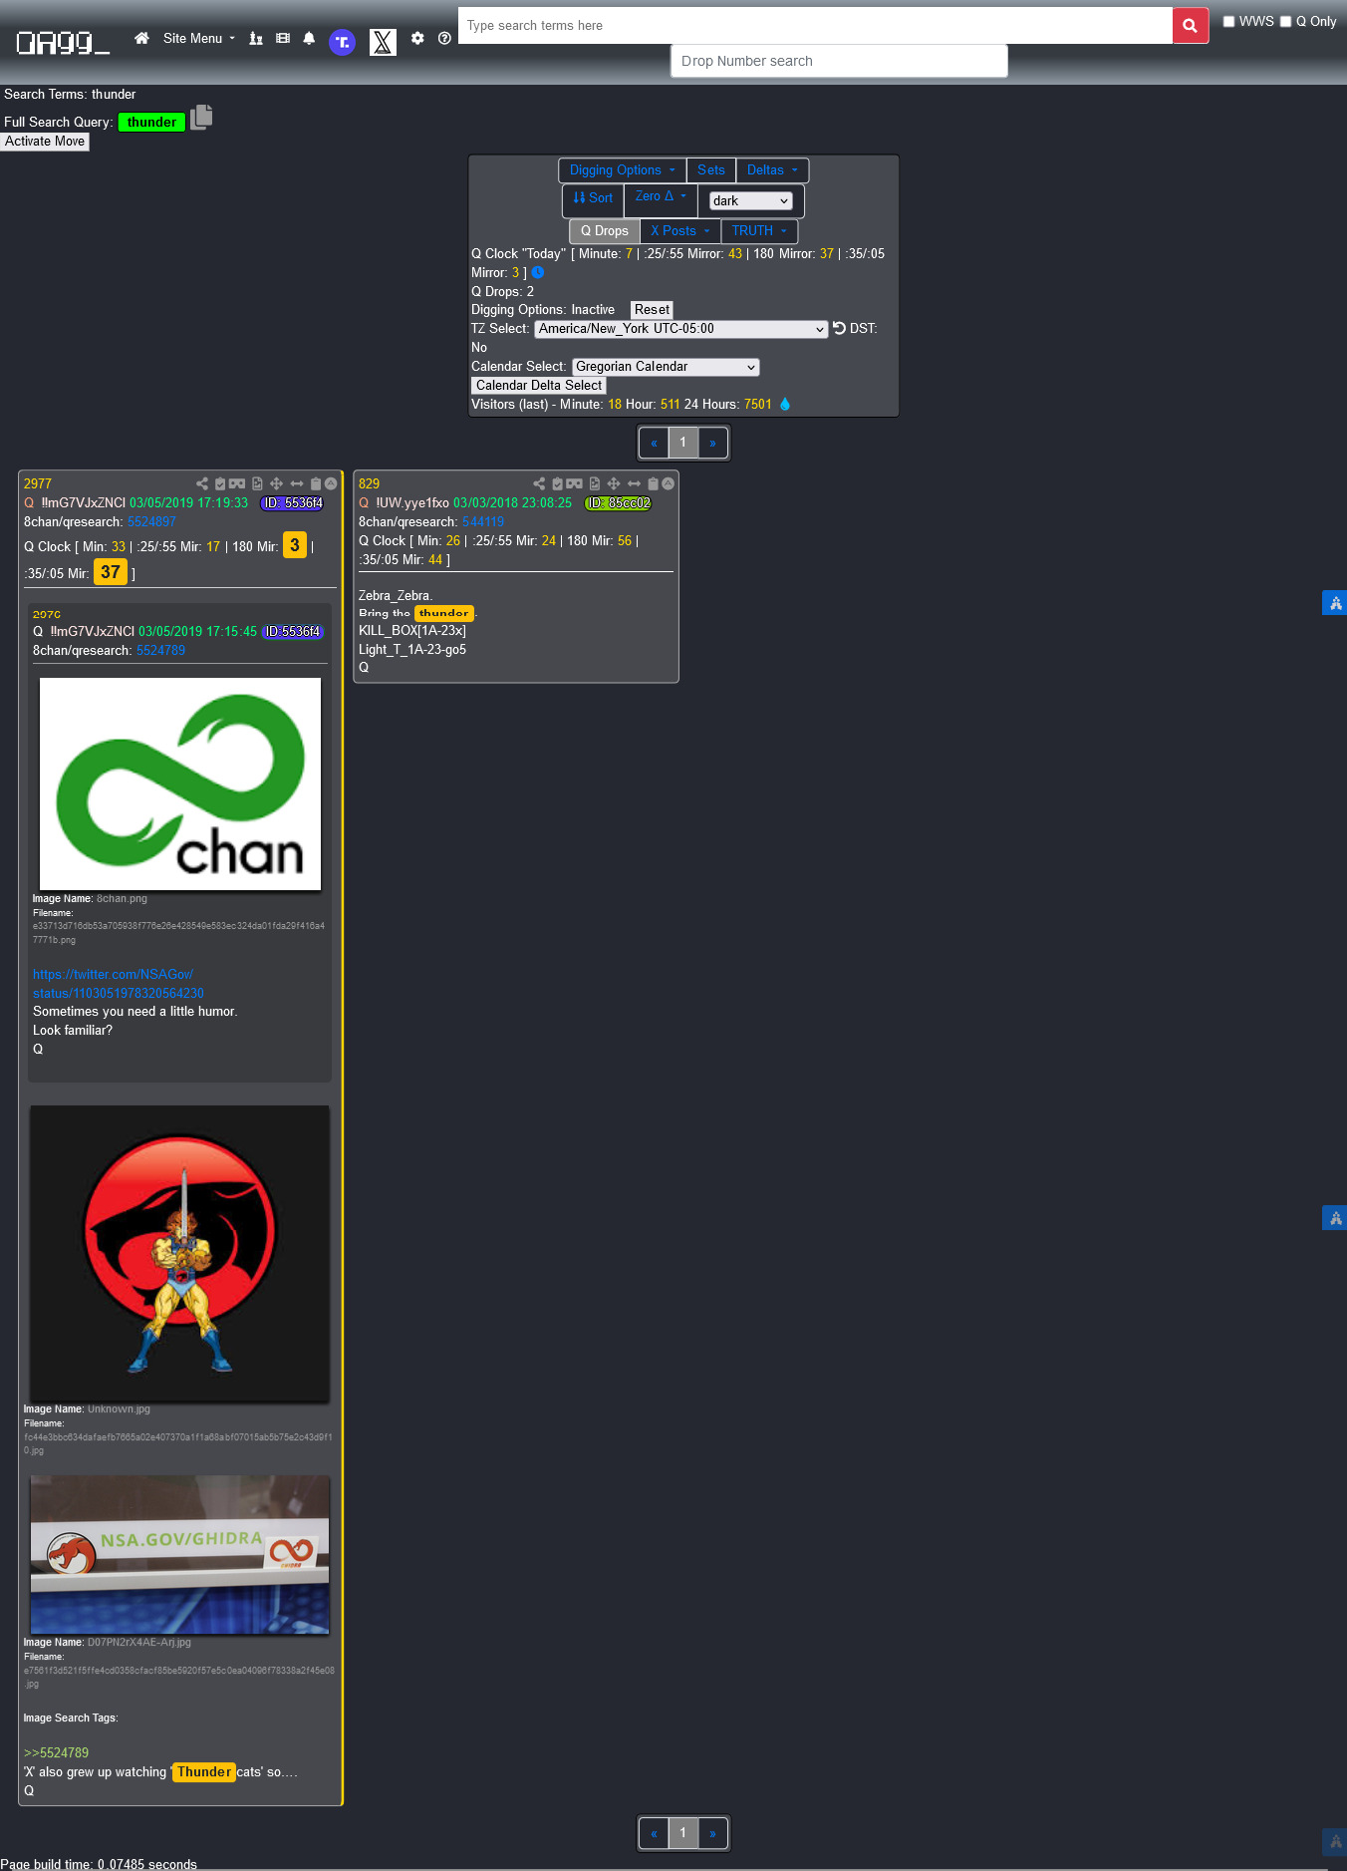Expand the Digging Options dropdown
This screenshot has width=1347, height=1871.
(x=622, y=170)
